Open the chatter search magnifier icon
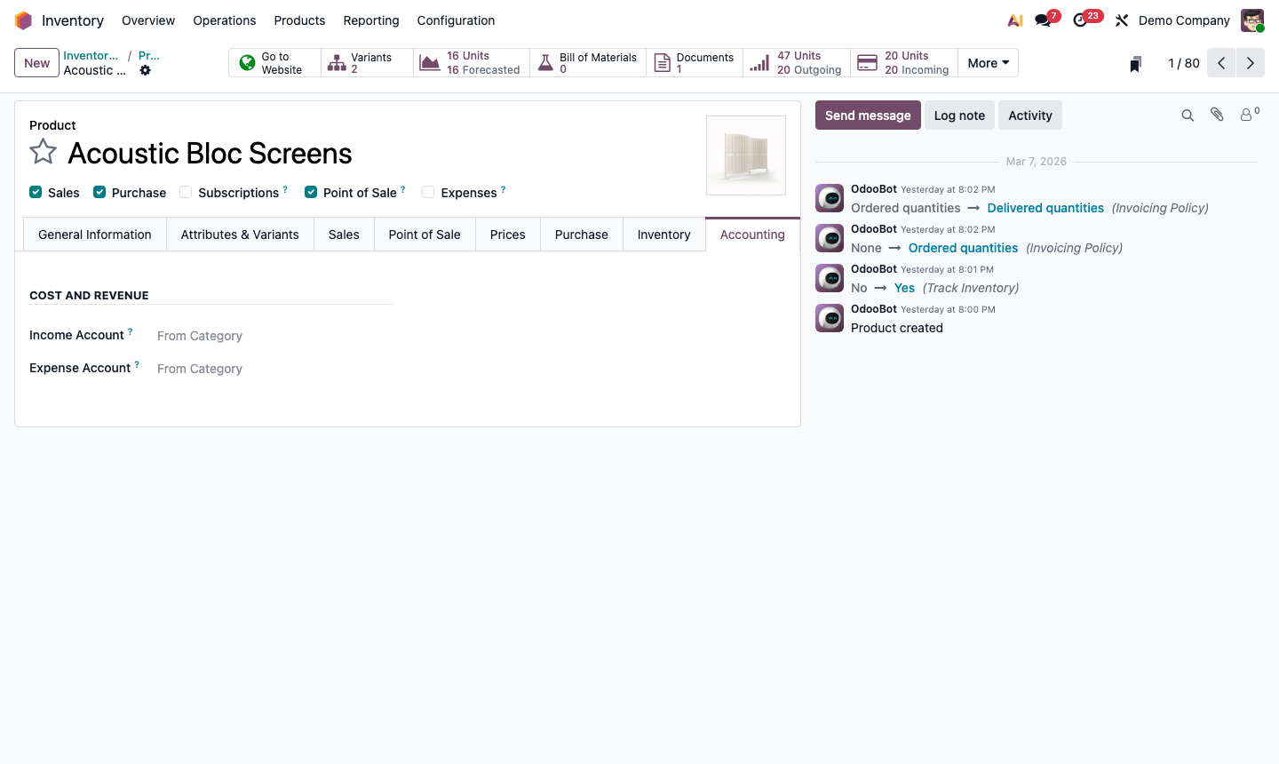Image resolution: width=1279 pixels, height=764 pixels. pyautogui.click(x=1188, y=115)
